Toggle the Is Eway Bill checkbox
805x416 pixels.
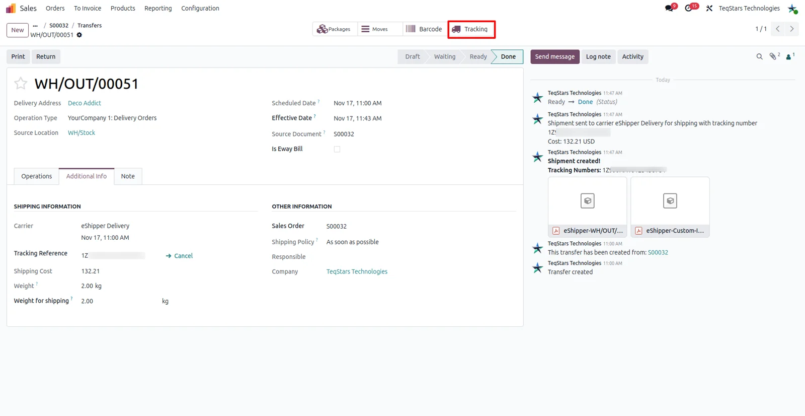click(x=337, y=149)
